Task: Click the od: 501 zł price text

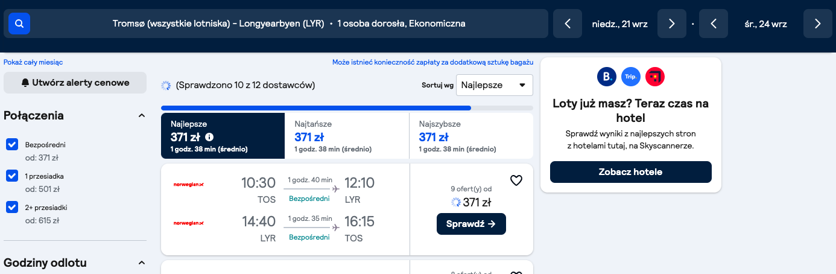Action: [42, 189]
